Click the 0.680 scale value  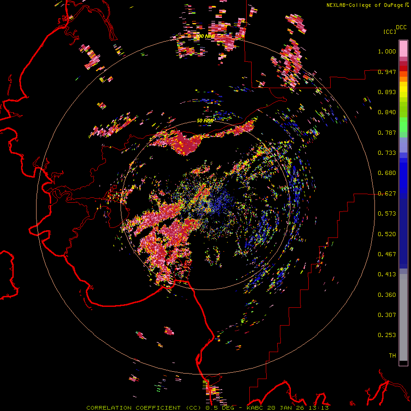[x=387, y=173]
